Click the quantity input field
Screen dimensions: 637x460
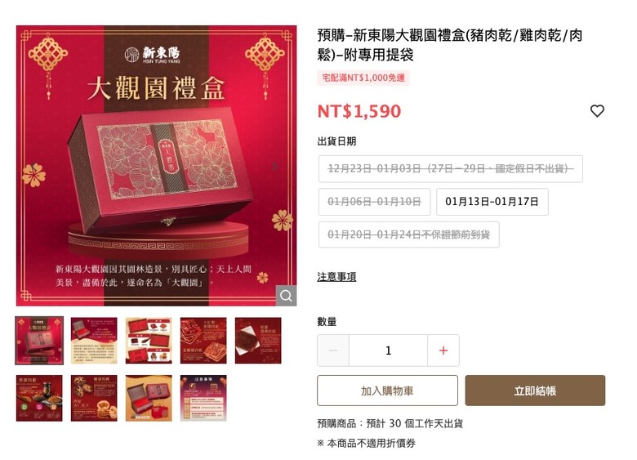[x=388, y=351]
